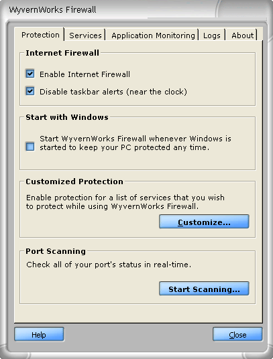Viewport: 273px width, 359px height.
Task: Show the About tab
Action: [x=242, y=35]
